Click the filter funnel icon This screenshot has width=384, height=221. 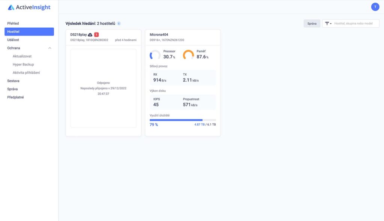click(x=327, y=24)
